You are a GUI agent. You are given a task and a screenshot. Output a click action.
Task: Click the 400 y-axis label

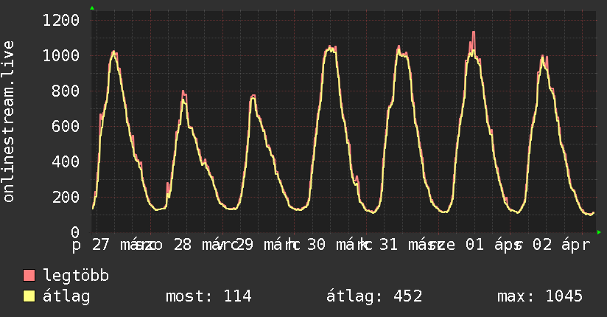(66, 161)
